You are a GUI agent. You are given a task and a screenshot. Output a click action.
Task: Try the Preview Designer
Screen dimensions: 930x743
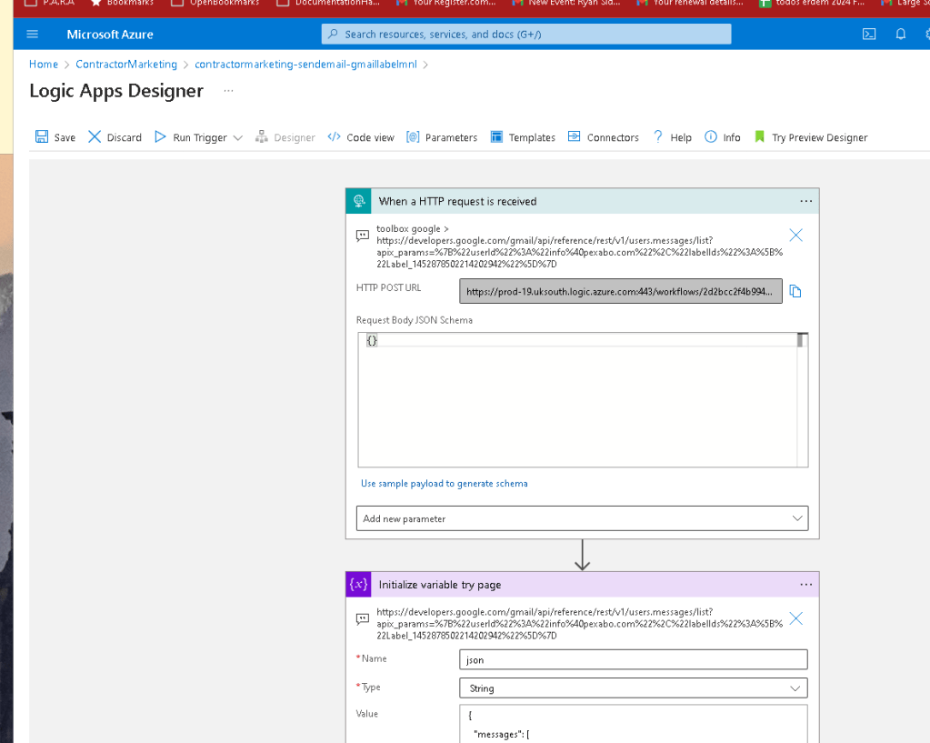pos(811,137)
